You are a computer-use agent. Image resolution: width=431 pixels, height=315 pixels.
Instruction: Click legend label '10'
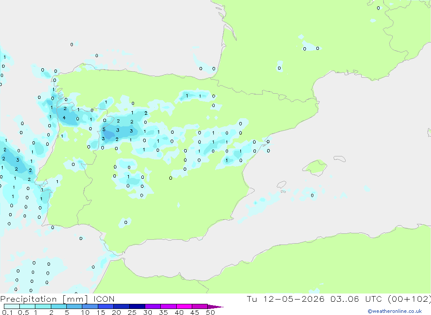[x=85, y=312]
